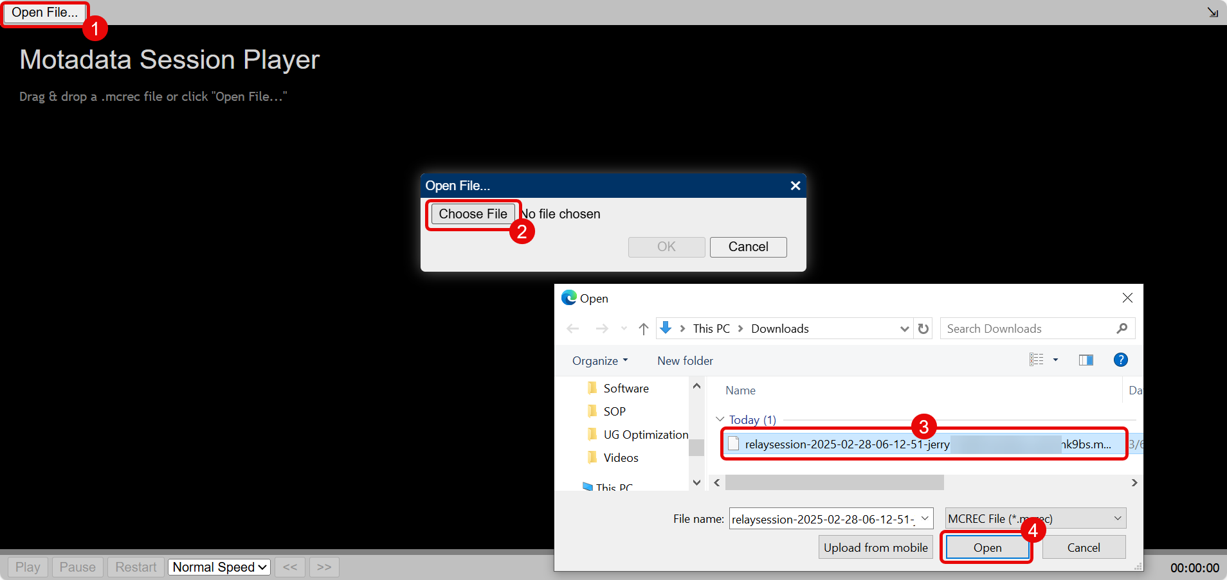Open the Normal Speed dropdown
The width and height of the screenshot is (1227, 580).
point(219,567)
